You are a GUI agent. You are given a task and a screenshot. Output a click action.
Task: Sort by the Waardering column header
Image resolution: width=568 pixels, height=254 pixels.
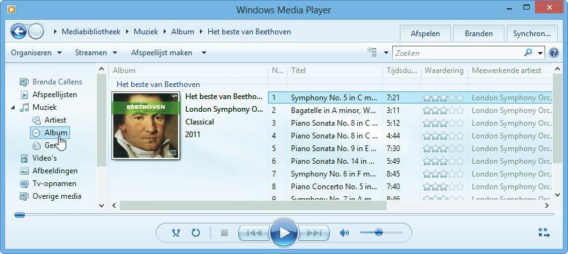click(444, 70)
